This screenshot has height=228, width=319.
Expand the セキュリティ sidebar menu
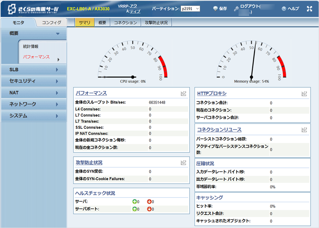(x=34, y=81)
